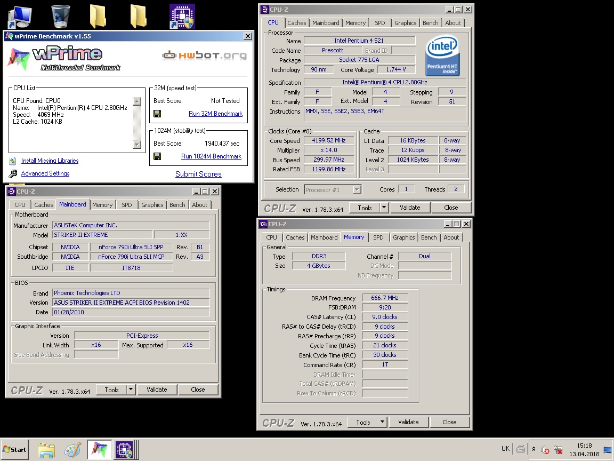Show hidden tray icons arrow
The image size is (614, 461).
click(x=534, y=449)
